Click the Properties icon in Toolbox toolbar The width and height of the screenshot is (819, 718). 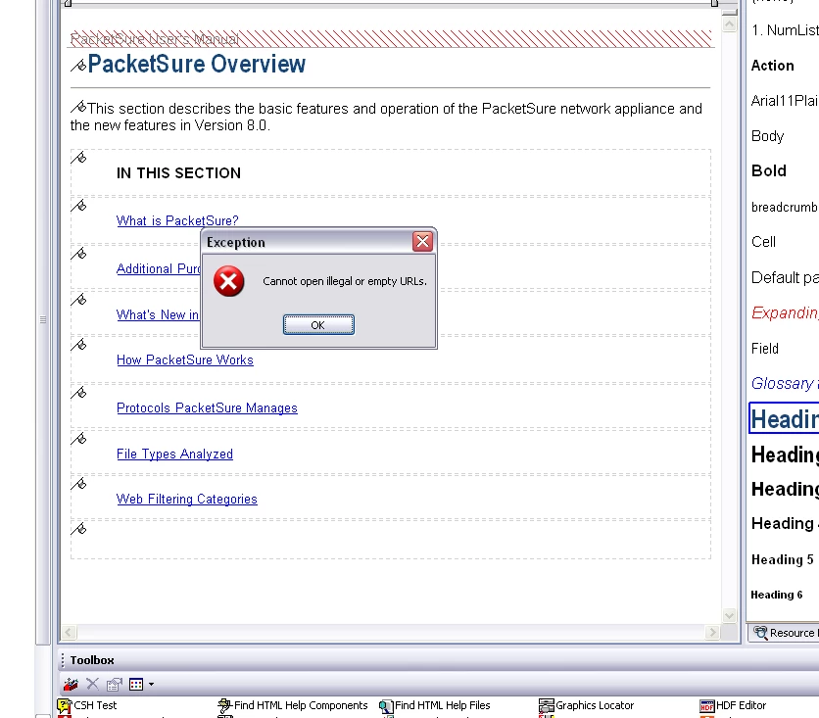point(114,684)
